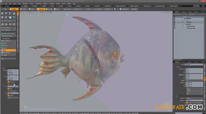This screenshot has width=206, height=114.
Task: Click the Snapping button
Action: (x=98, y=9)
